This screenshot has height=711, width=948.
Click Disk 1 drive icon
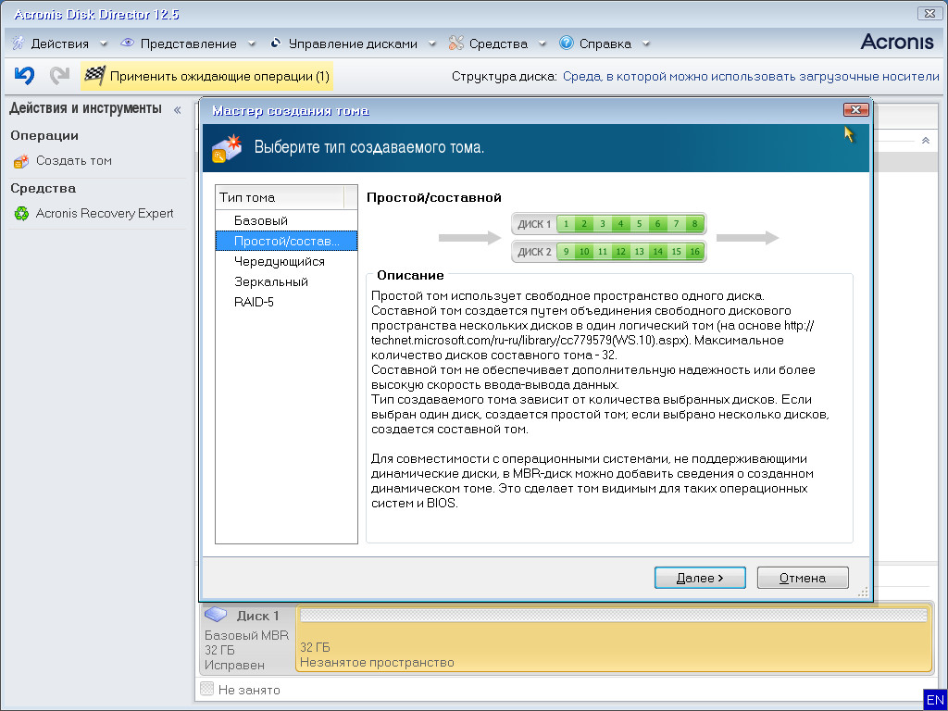pyautogui.click(x=216, y=615)
